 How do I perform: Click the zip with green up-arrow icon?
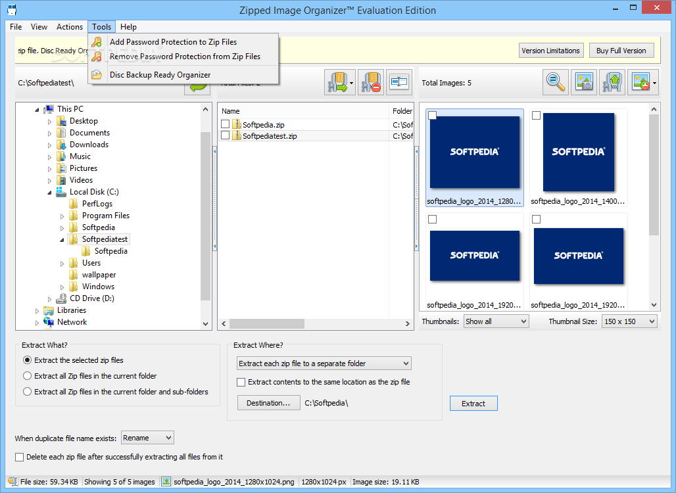point(612,82)
